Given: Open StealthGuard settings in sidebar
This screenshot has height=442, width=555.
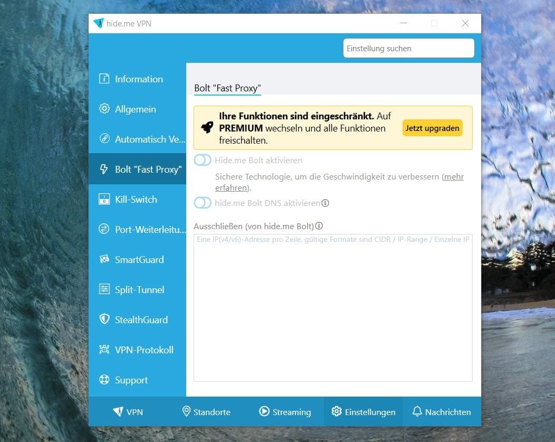Looking at the screenshot, I should [137, 319].
